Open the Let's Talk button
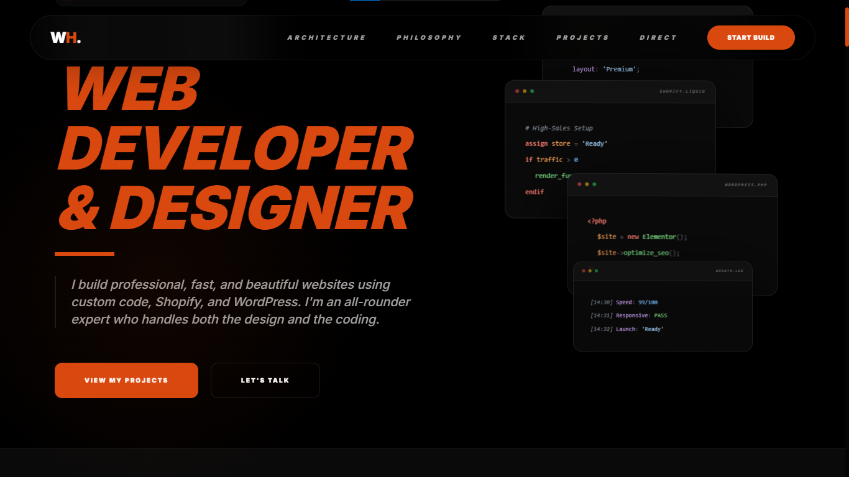Screen dimensions: 849x477 click(x=265, y=380)
